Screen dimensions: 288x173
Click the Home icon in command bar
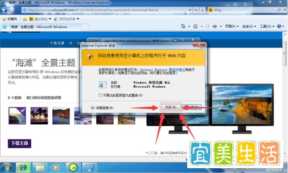(183, 26)
